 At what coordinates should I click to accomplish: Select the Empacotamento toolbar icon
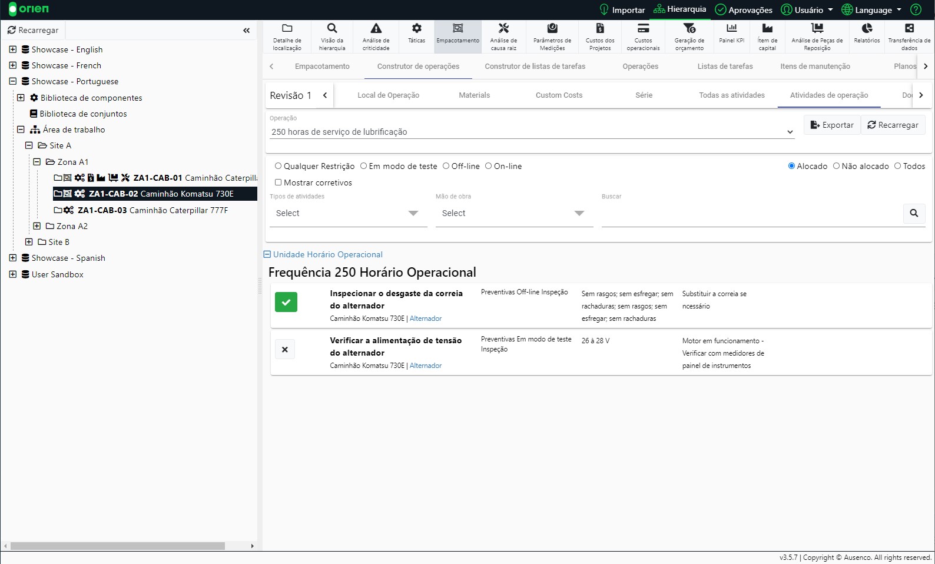457,37
